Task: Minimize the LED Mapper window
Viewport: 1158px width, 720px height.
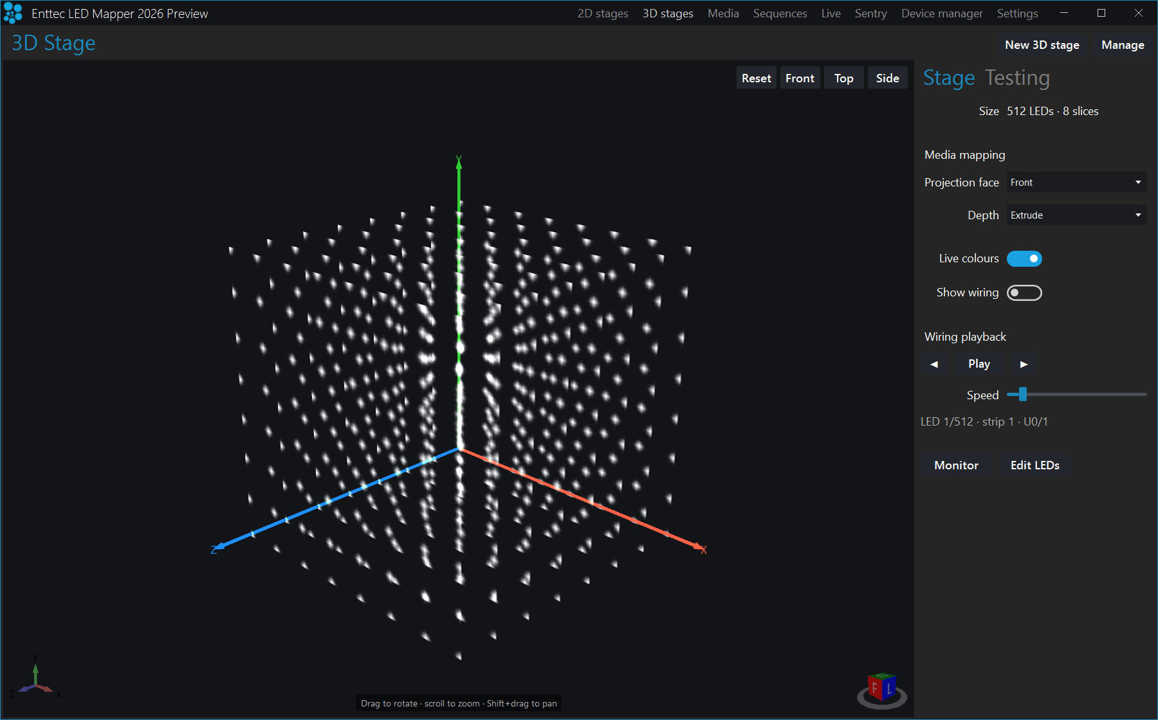Action: point(1064,13)
